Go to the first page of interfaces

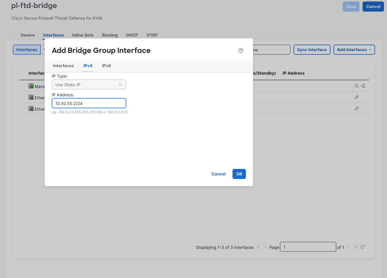point(258,247)
